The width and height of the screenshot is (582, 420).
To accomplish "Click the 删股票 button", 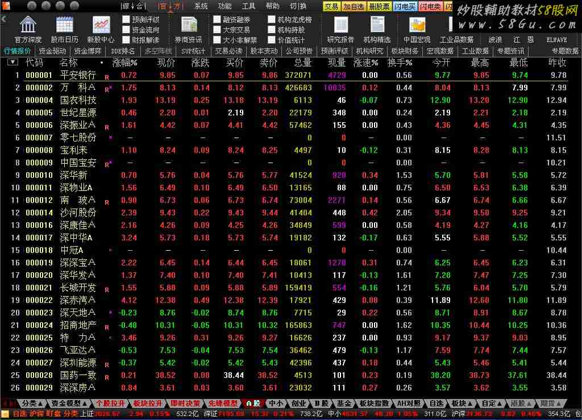I will pos(379,6).
